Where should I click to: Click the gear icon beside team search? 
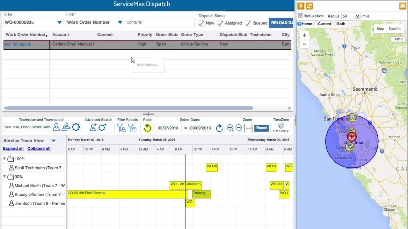tap(76, 128)
